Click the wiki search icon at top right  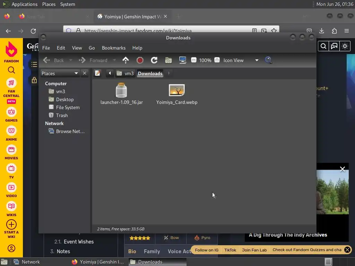point(323,46)
